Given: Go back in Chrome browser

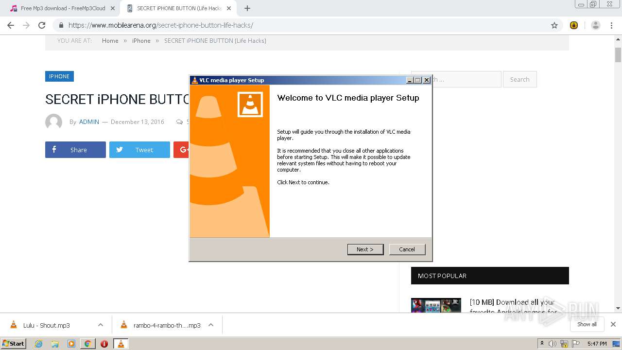Looking at the screenshot, I should point(11,25).
